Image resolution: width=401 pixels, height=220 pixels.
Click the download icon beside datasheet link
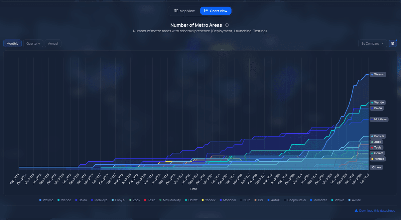coord(356,211)
